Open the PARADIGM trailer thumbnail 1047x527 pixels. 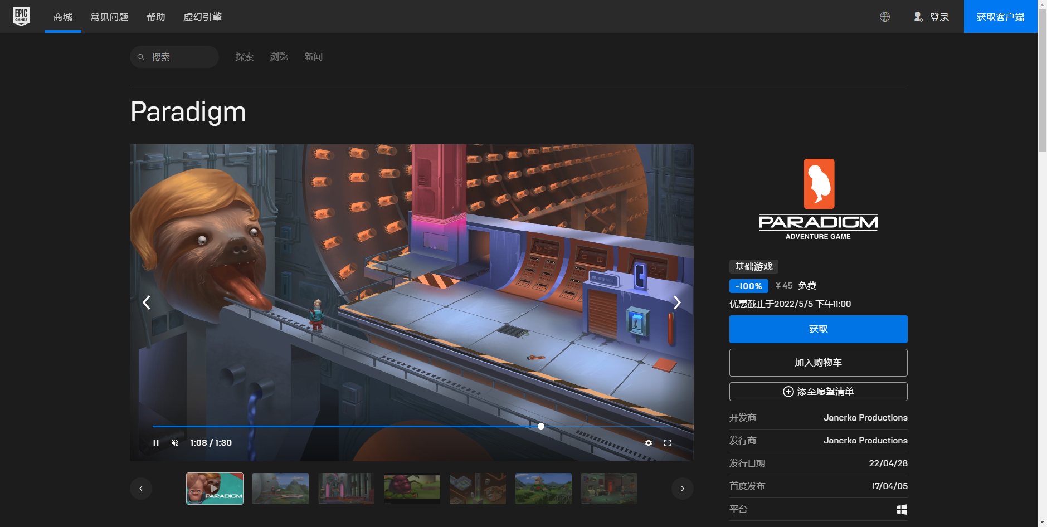[x=215, y=488]
